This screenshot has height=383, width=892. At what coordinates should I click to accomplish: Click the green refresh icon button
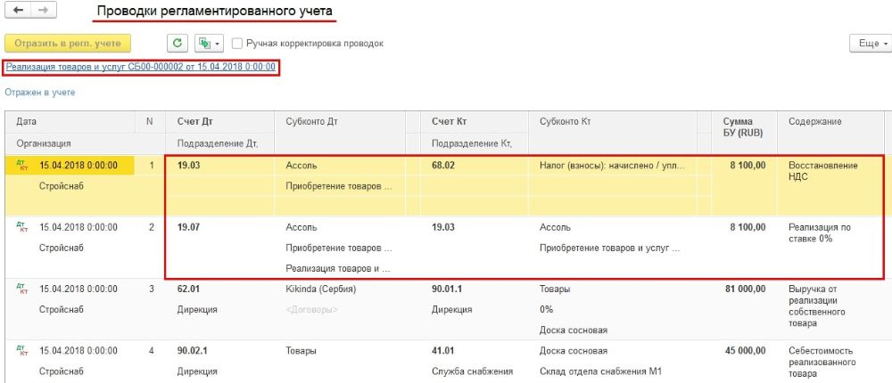pos(178,43)
